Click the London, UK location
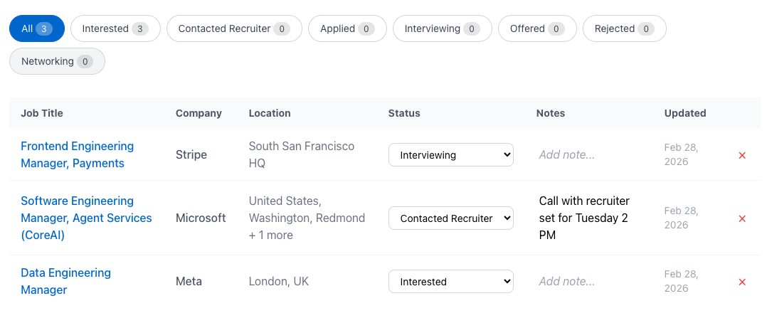The height and width of the screenshot is (328, 767). click(x=279, y=282)
